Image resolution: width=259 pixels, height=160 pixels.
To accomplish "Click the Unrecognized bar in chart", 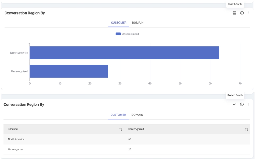I will [69, 71].
